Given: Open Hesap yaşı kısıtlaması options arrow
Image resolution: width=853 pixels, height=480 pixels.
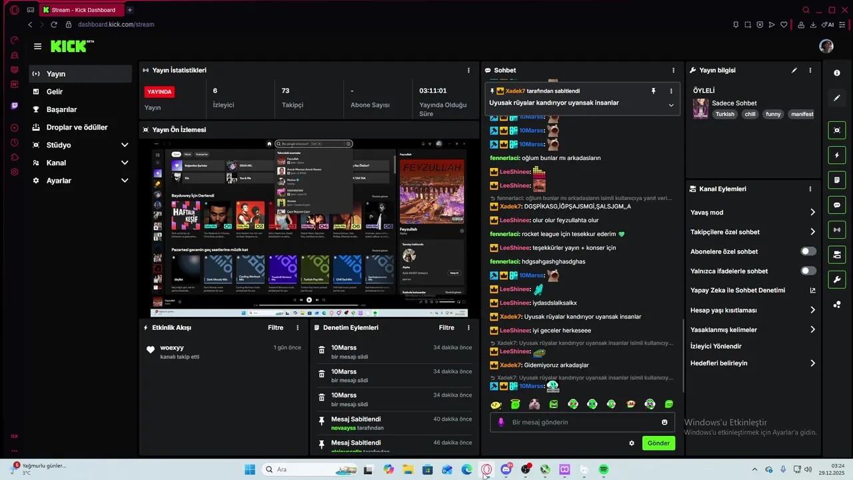Looking at the screenshot, I should click(x=812, y=310).
